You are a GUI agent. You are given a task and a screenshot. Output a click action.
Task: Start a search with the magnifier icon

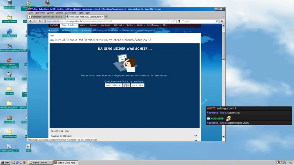click(217, 21)
